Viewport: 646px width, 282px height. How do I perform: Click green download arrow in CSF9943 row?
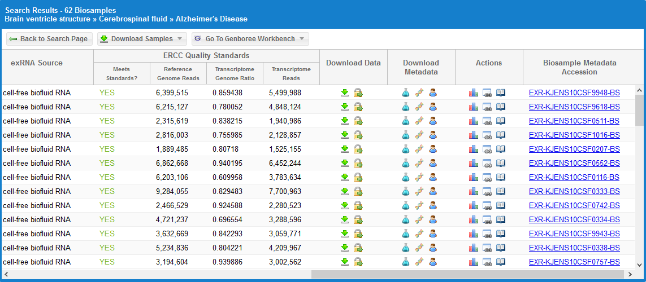[x=345, y=233]
